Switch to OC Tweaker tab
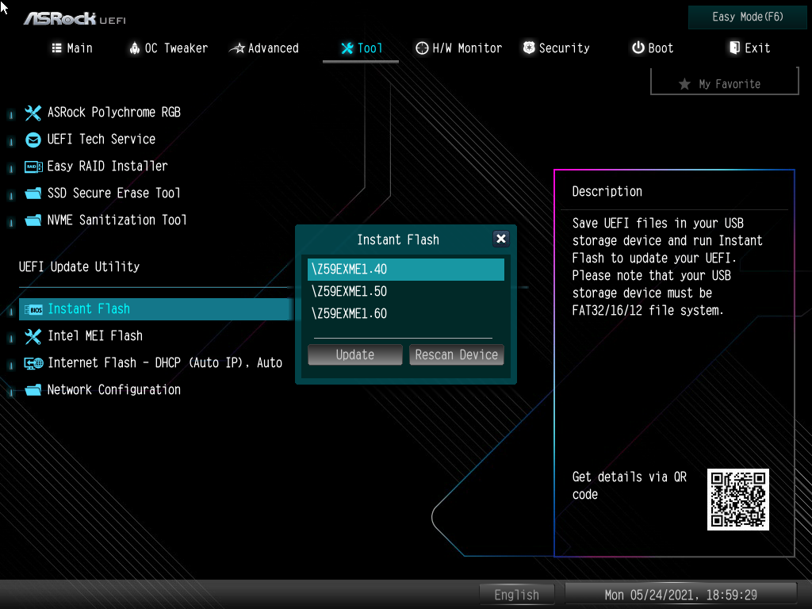The height and width of the screenshot is (609, 812). (168, 48)
